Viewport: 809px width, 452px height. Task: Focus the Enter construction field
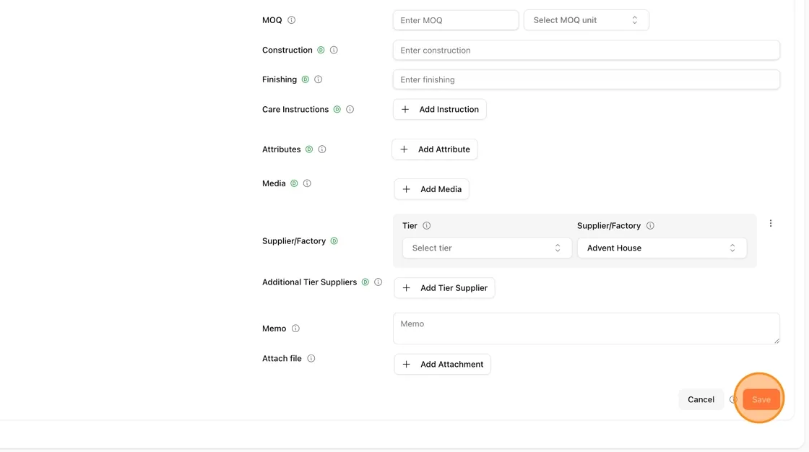point(586,50)
